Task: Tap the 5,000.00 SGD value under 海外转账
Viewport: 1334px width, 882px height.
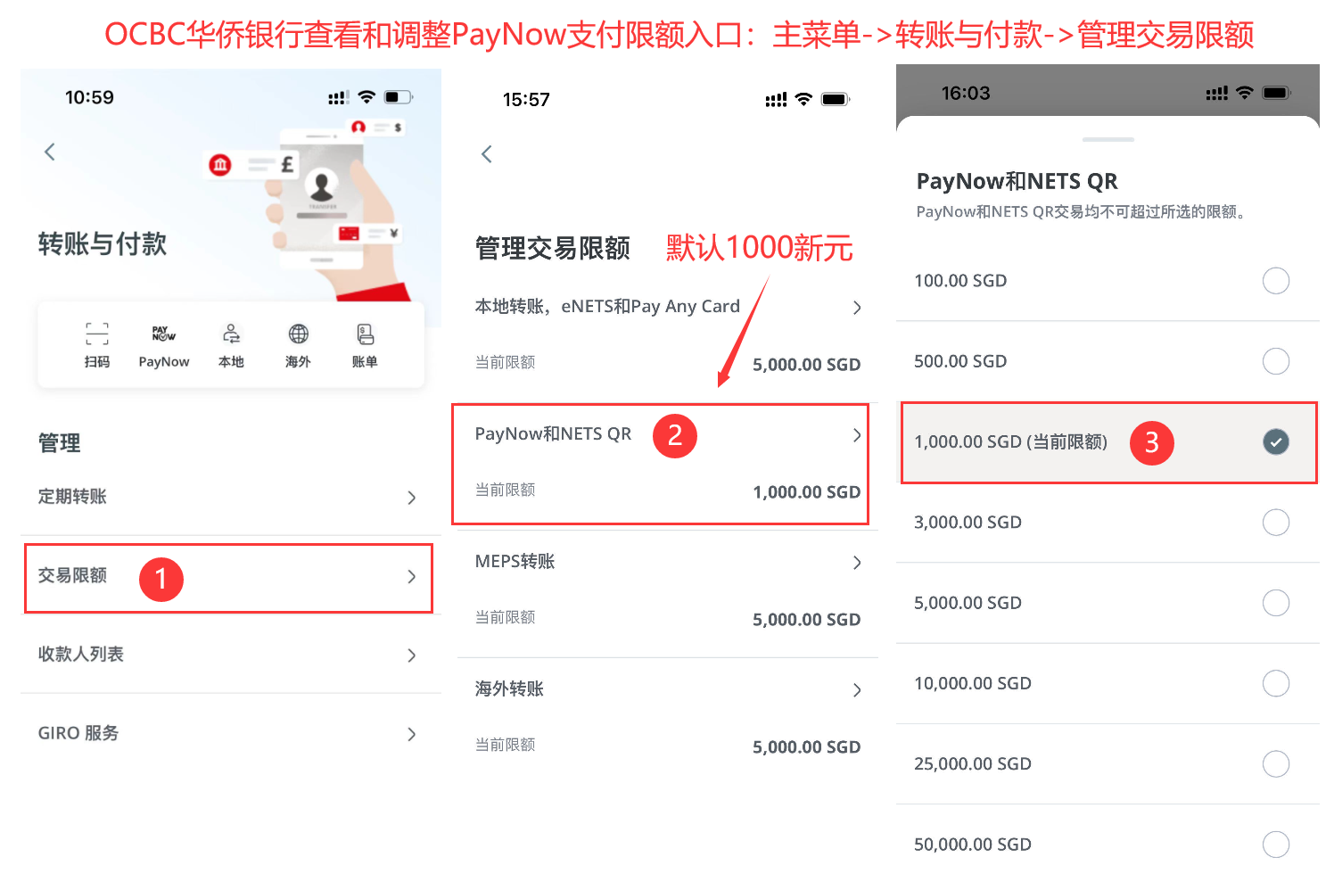Action: pyautogui.click(x=806, y=747)
